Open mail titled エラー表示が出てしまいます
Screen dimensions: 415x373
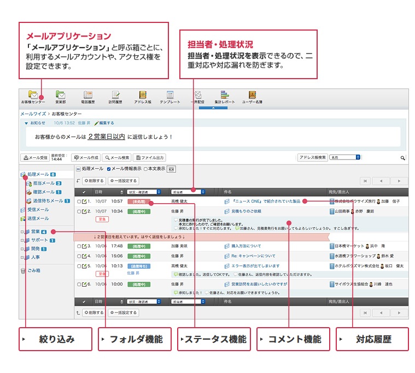[x=255, y=266]
